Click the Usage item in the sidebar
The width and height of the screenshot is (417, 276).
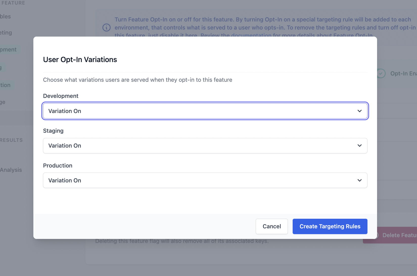pos(3,102)
